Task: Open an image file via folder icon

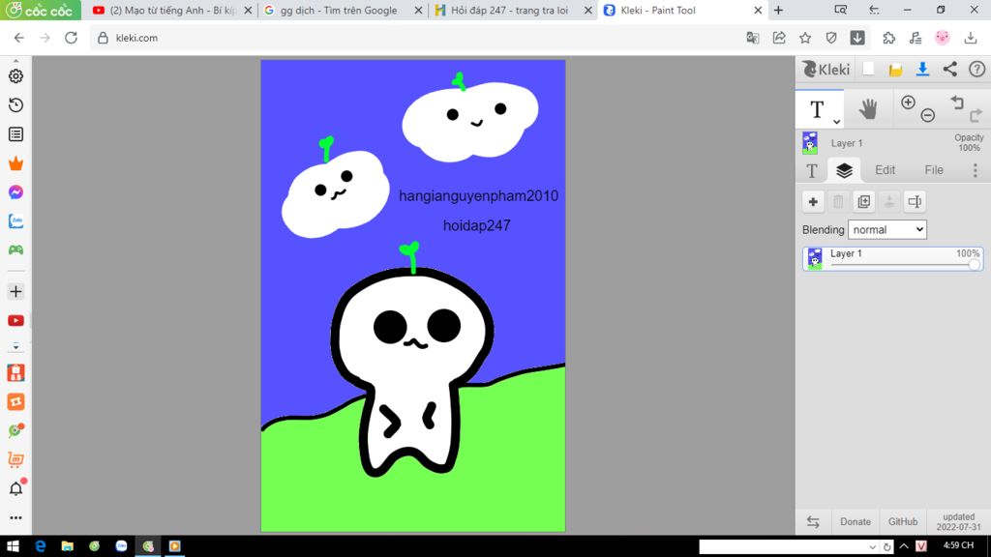Action: tap(895, 70)
